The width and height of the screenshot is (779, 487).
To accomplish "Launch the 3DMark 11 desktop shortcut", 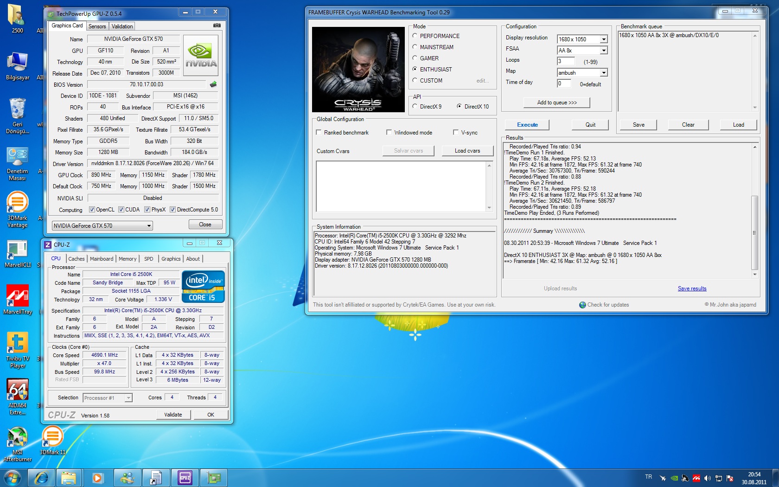I will click(52, 441).
